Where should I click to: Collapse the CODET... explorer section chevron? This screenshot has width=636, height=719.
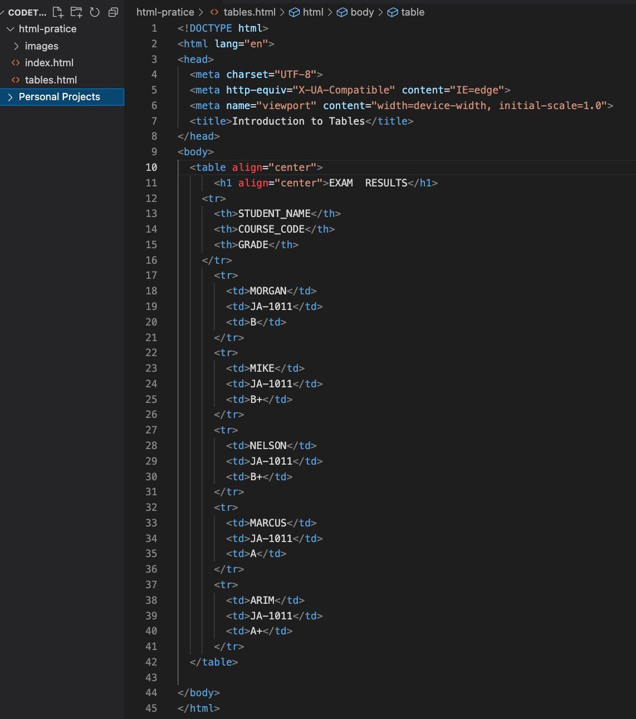click(2, 12)
